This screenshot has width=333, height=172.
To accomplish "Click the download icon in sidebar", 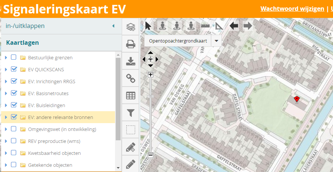I will [130, 61].
